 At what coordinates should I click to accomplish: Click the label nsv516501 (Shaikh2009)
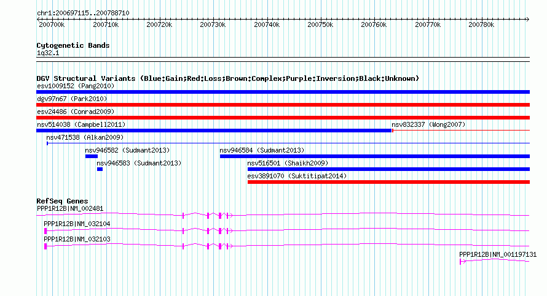pyautogui.click(x=288, y=163)
